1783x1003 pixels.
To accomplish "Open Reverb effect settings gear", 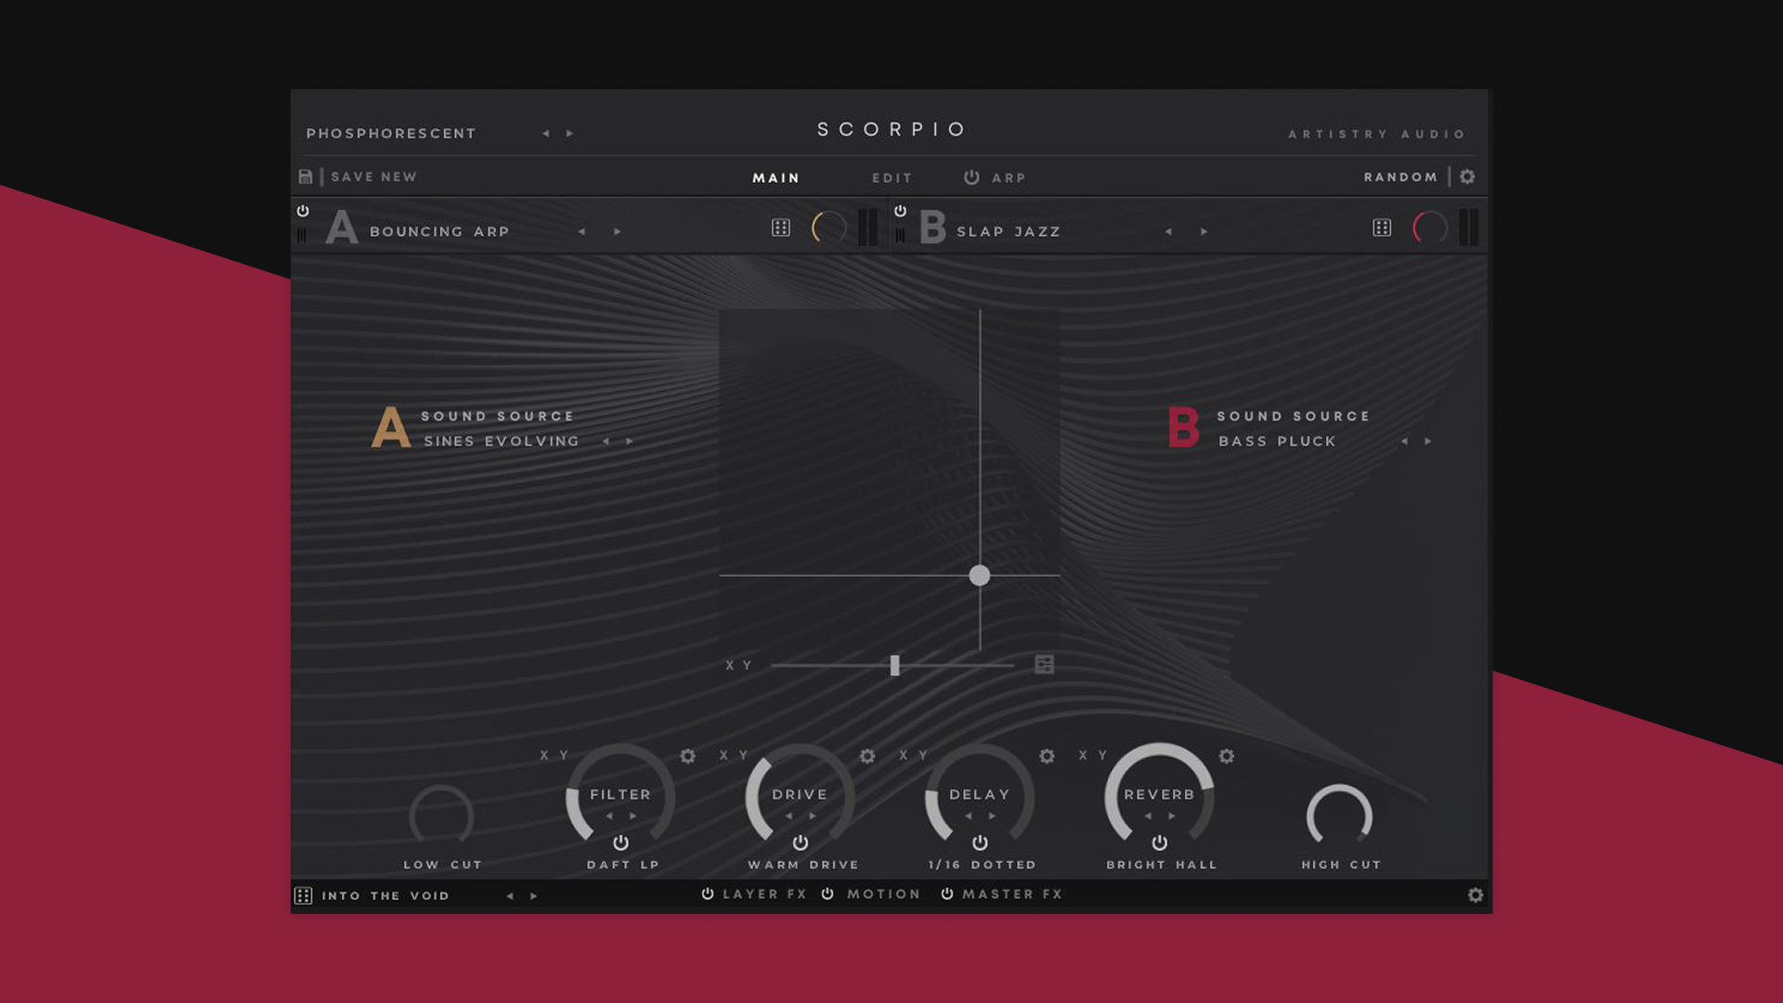I will pos(1227,756).
